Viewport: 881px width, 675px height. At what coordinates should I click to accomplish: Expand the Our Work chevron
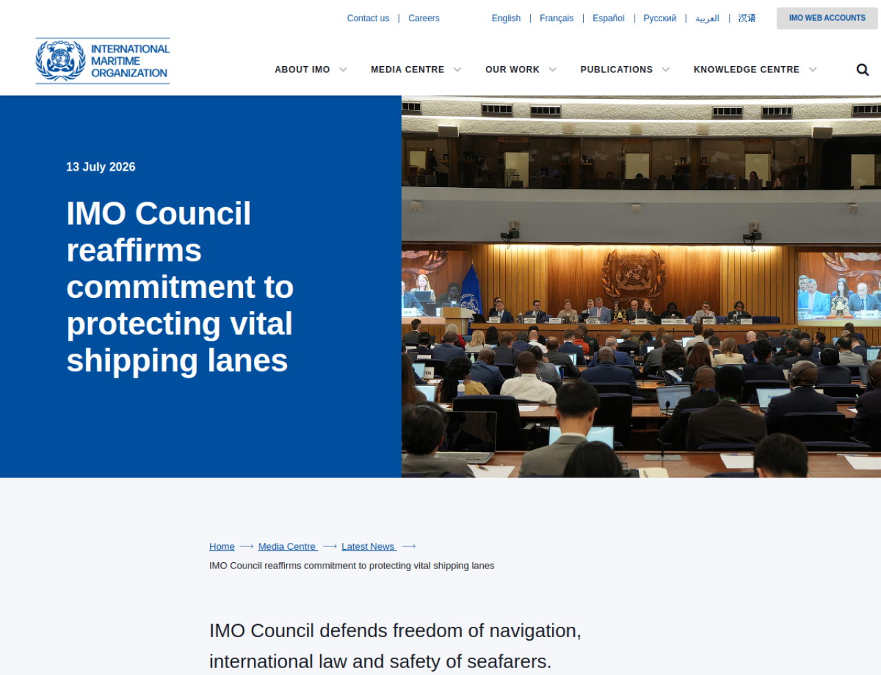pos(552,69)
